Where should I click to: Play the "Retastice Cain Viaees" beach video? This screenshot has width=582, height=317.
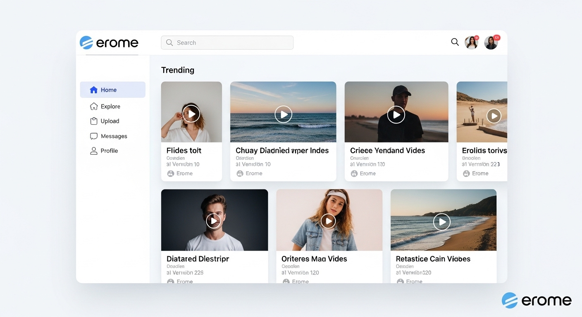442,222
